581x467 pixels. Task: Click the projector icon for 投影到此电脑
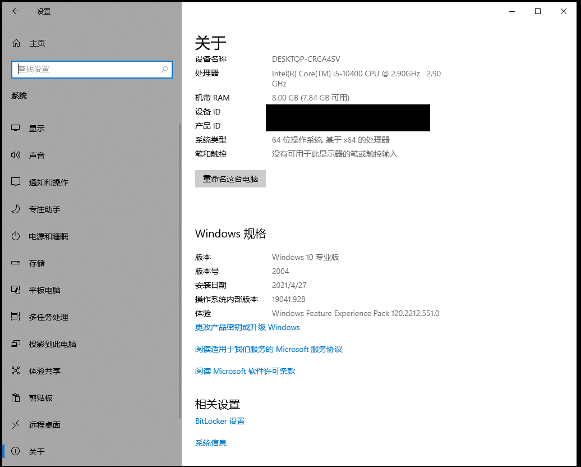tap(16, 344)
